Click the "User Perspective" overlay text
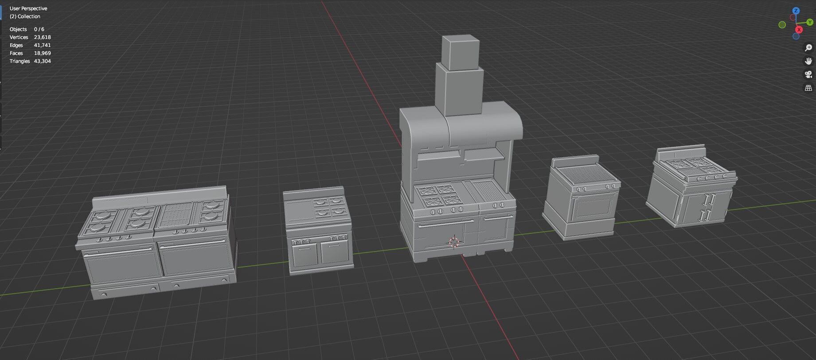This screenshot has width=816, height=360. 28,8
